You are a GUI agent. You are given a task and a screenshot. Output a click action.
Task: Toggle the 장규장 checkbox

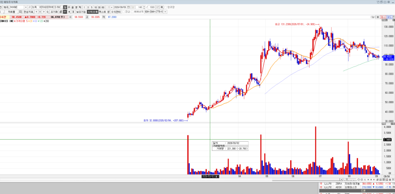tap(166, 7)
